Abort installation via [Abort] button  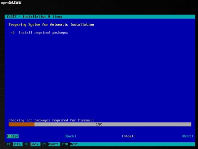tap(129, 136)
